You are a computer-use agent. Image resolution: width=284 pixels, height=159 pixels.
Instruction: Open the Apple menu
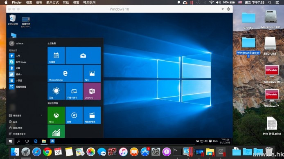point(6,2)
